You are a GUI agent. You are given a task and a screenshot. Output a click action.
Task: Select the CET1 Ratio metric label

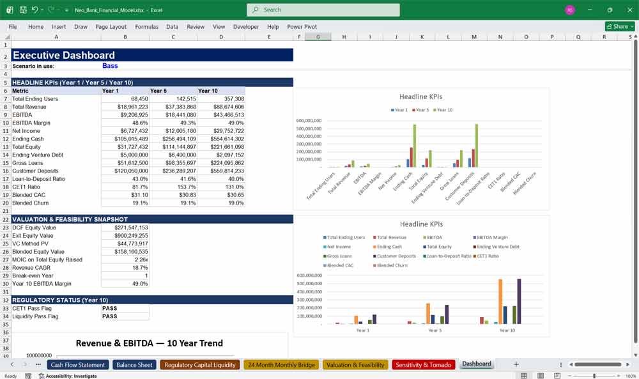(56, 187)
